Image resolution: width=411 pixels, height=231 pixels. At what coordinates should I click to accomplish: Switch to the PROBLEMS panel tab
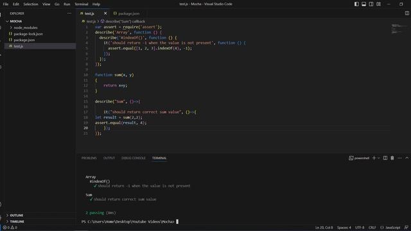[x=89, y=158]
